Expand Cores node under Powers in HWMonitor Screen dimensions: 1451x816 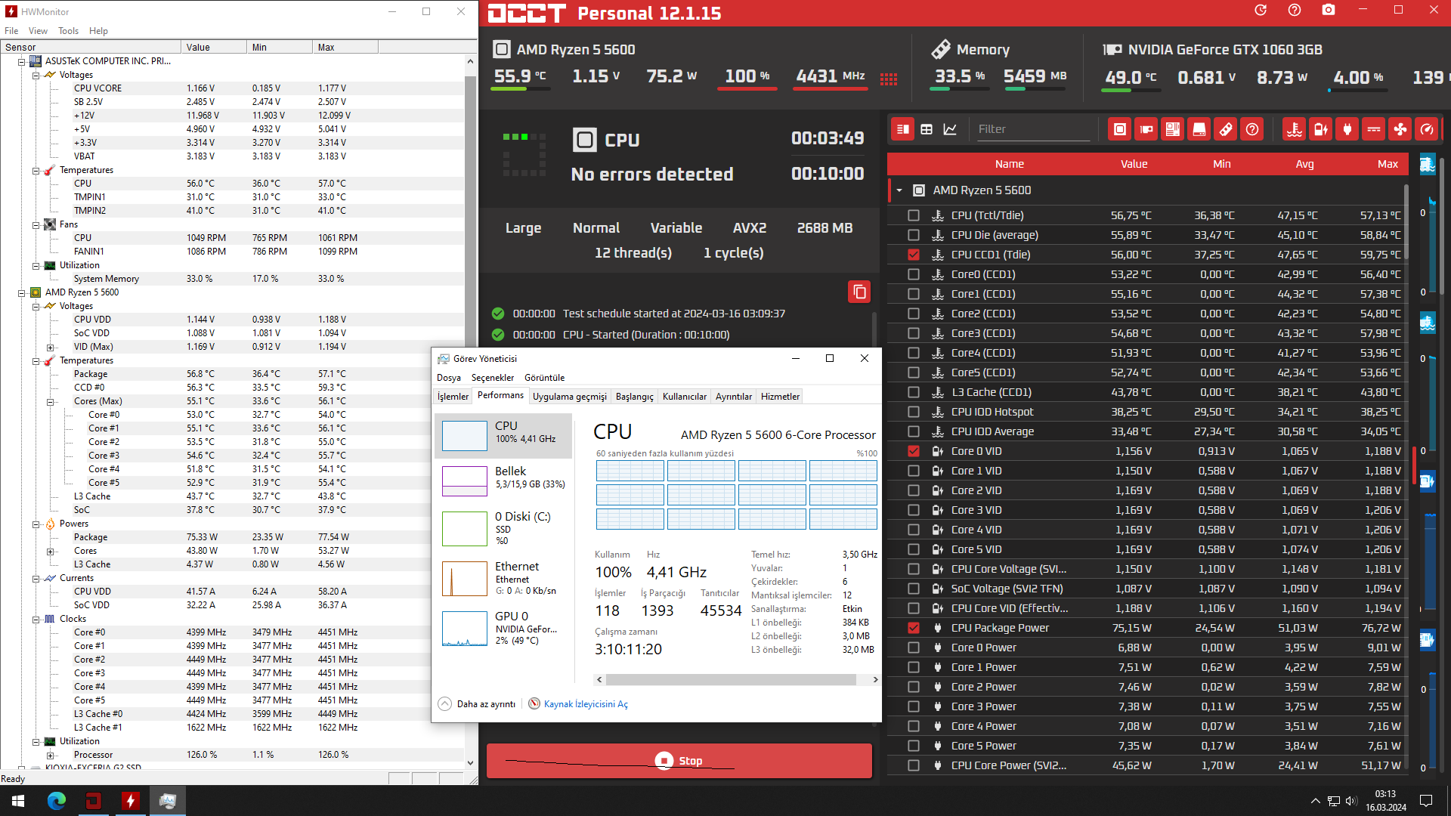point(51,552)
